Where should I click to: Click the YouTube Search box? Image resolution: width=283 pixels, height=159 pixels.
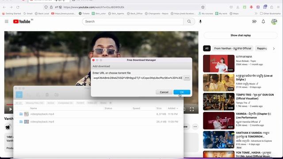133,22
